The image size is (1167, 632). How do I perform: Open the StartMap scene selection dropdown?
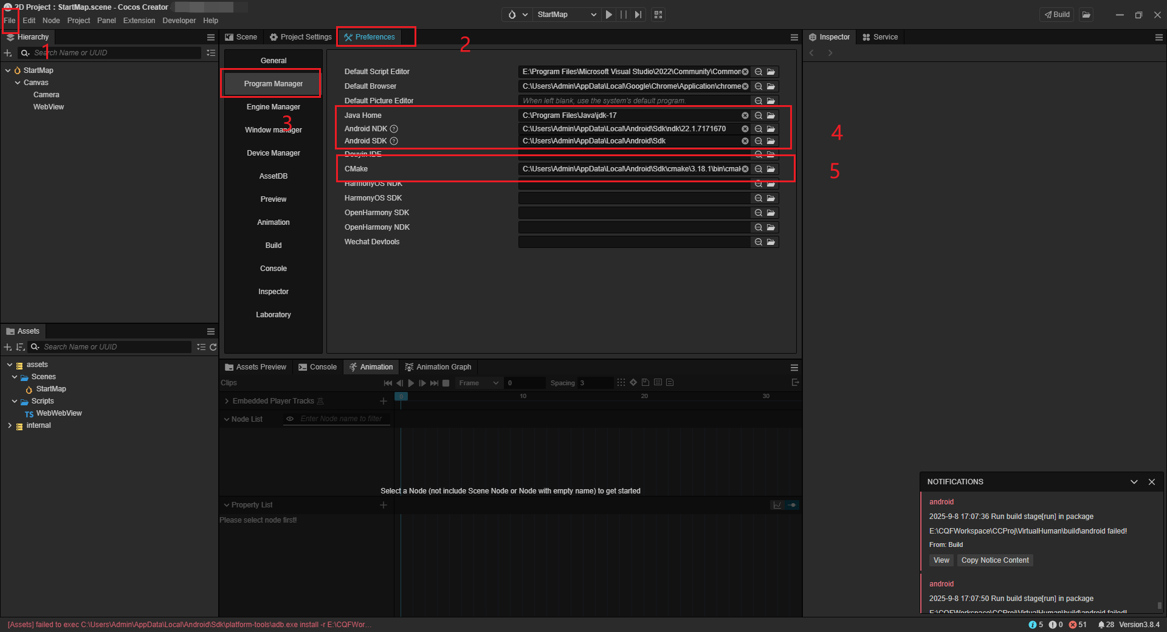click(x=566, y=15)
